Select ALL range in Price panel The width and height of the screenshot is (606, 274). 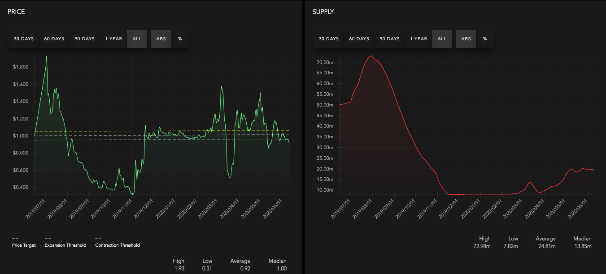point(137,39)
